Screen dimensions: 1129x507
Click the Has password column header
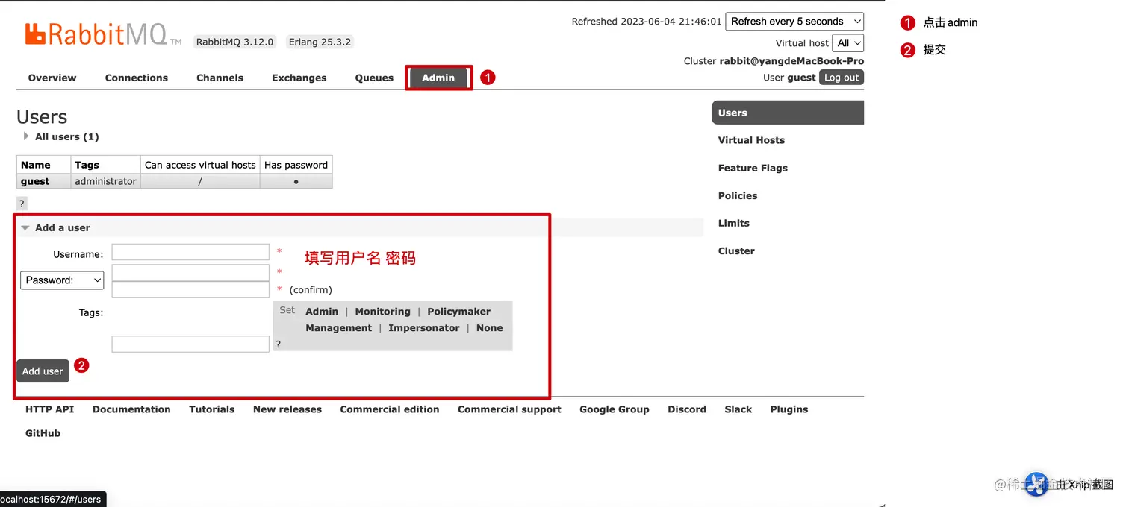click(x=296, y=165)
